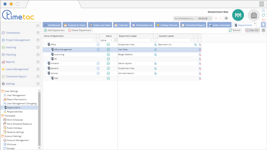The width and height of the screenshot is (267, 150).
Task: Click the info icon for Frontend department
Action: tap(98, 63)
